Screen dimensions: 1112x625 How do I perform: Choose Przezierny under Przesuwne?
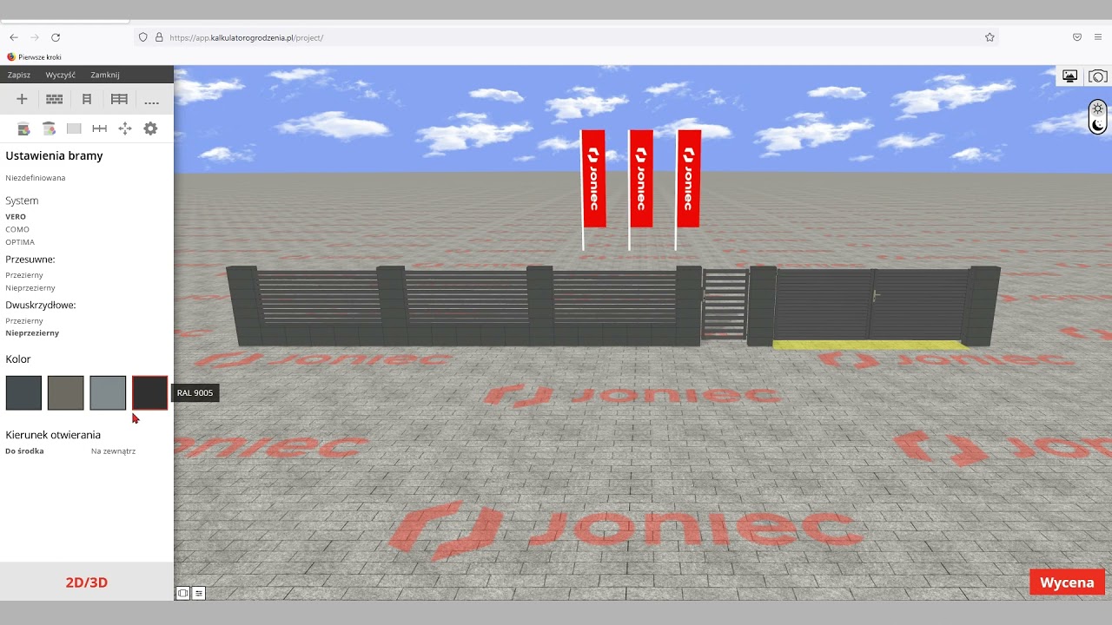click(24, 275)
